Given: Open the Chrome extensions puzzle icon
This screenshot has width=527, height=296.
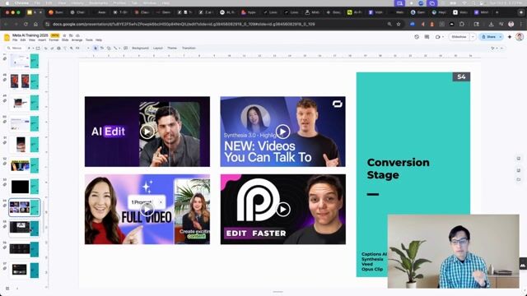Looking at the screenshot, I should point(462,24).
